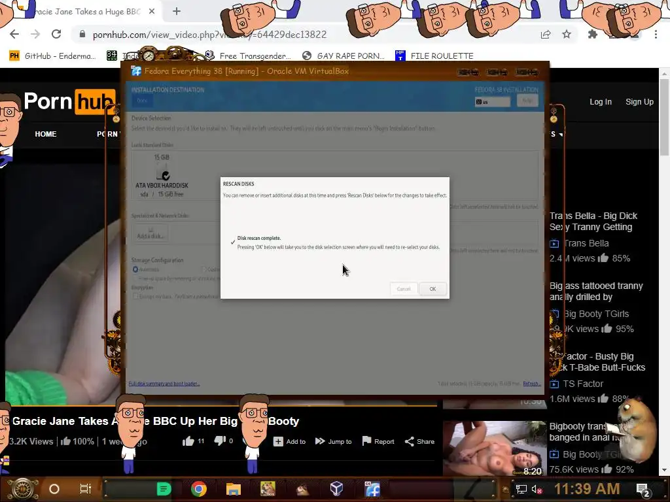Screen dimensions: 670x502
Task: Open the Start menu with the steampunk button
Action: 23,489
